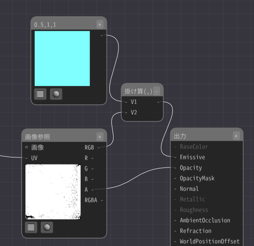This screenshot has width=254, height=246.
Task: Expand the 0.5,1,1 node with plus button
Action: pos(100,25)
